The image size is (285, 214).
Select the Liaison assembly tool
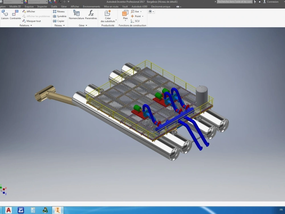point(5,15)
